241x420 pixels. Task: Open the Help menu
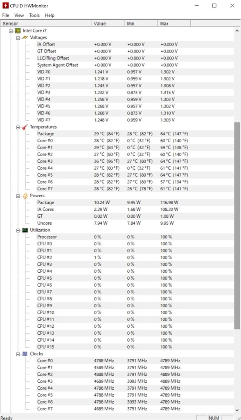point(50,15)
